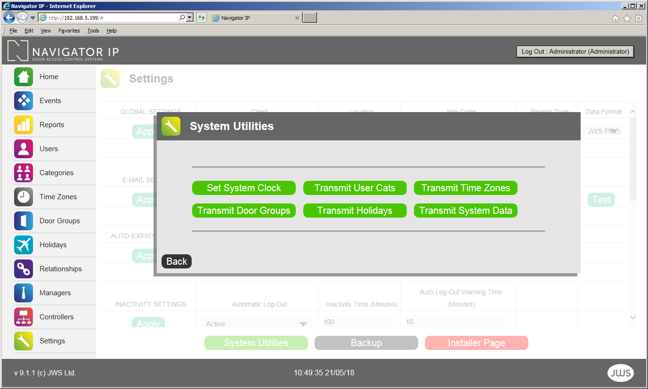Open the Holidays airplane icon
The image size is (648, 389).
point(24,245)
